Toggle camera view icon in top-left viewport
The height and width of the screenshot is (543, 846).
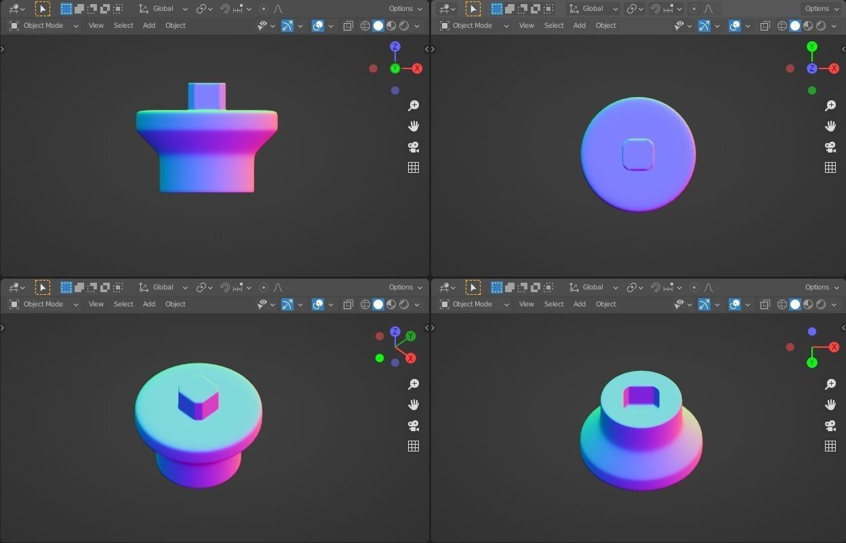tap(414, 147)
